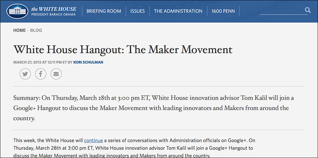Click the White House building logo
318x158 pixels.
click(17, 11)
